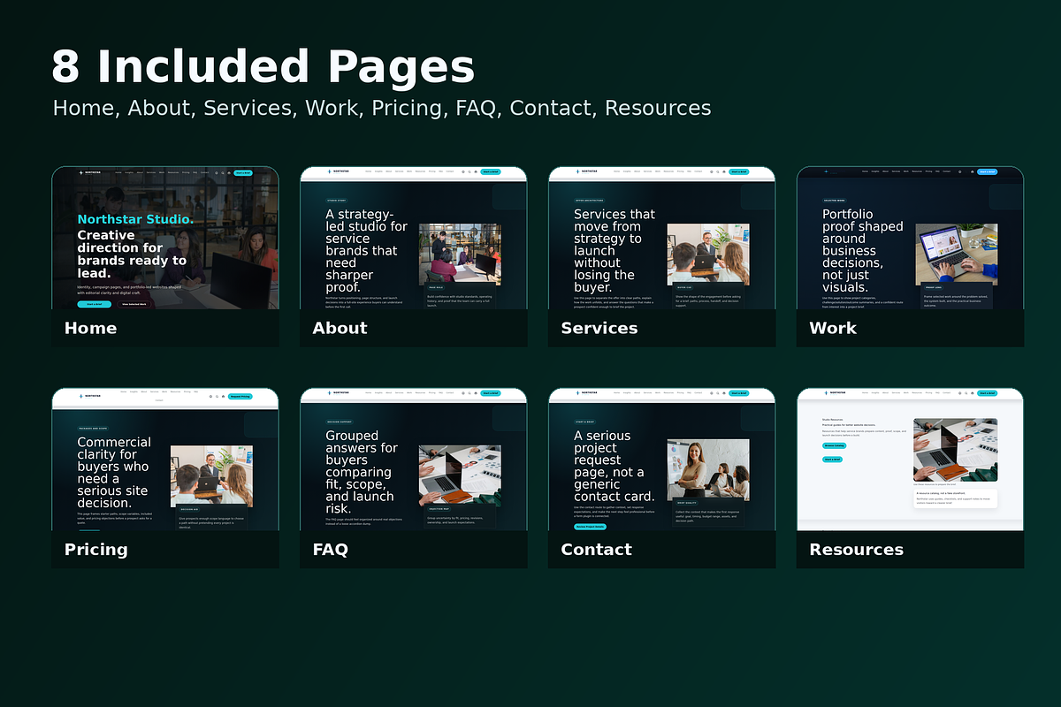Click 'Browse Catalog' button in Resources preview

pos(835,445)
